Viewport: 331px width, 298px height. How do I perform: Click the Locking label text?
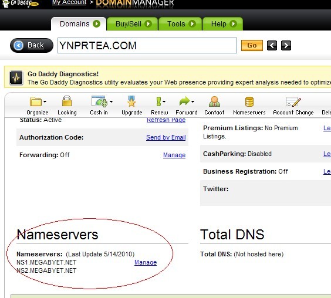coord(67,113)
